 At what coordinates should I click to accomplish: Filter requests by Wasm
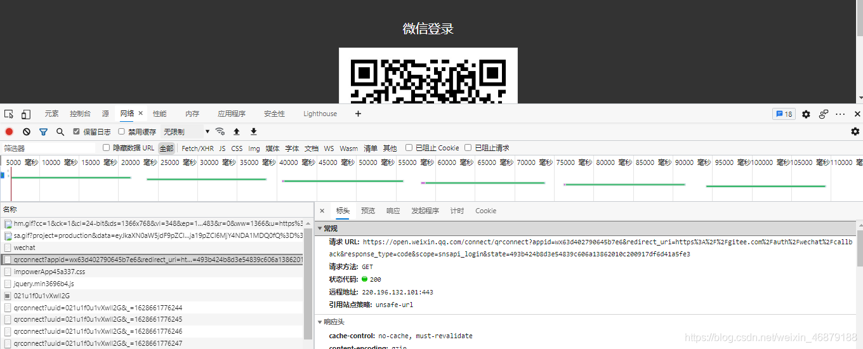[x=348, y=148]
